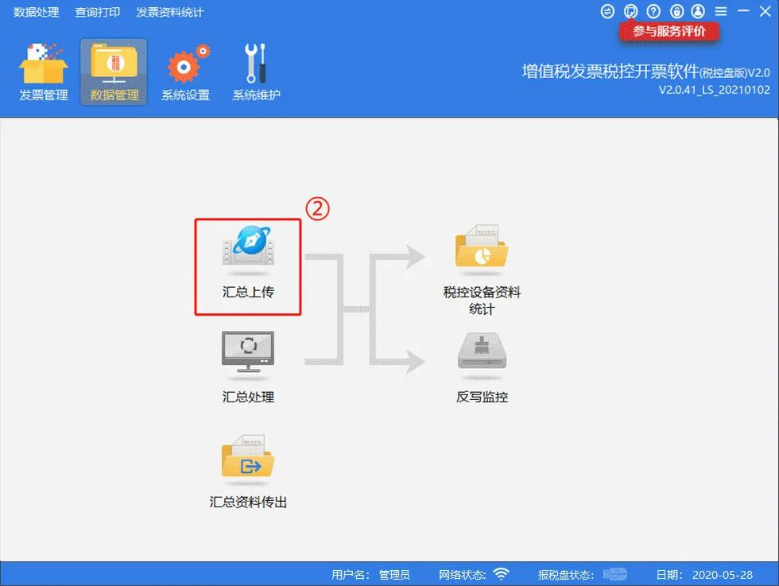Screen dimensions: 779x586
Task: Click the 参与服务评价 button
Action: coord(669,31)
